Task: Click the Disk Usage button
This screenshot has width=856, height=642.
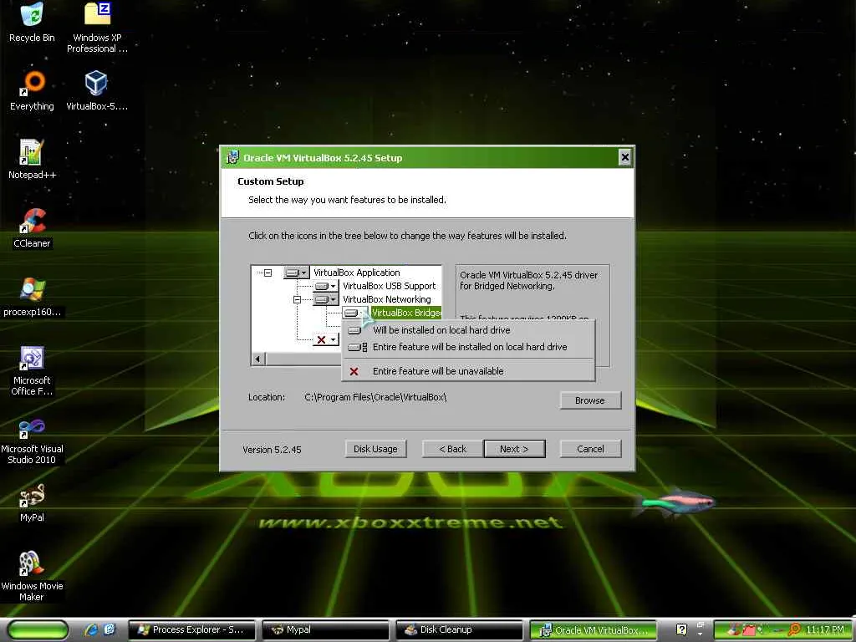Action: click(375, 449)
